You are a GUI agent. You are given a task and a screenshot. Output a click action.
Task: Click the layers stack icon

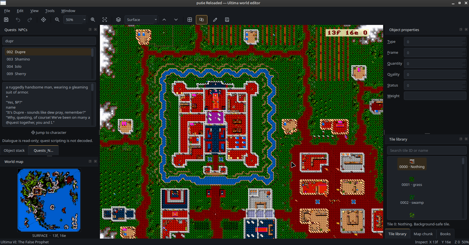pos(118,20)
